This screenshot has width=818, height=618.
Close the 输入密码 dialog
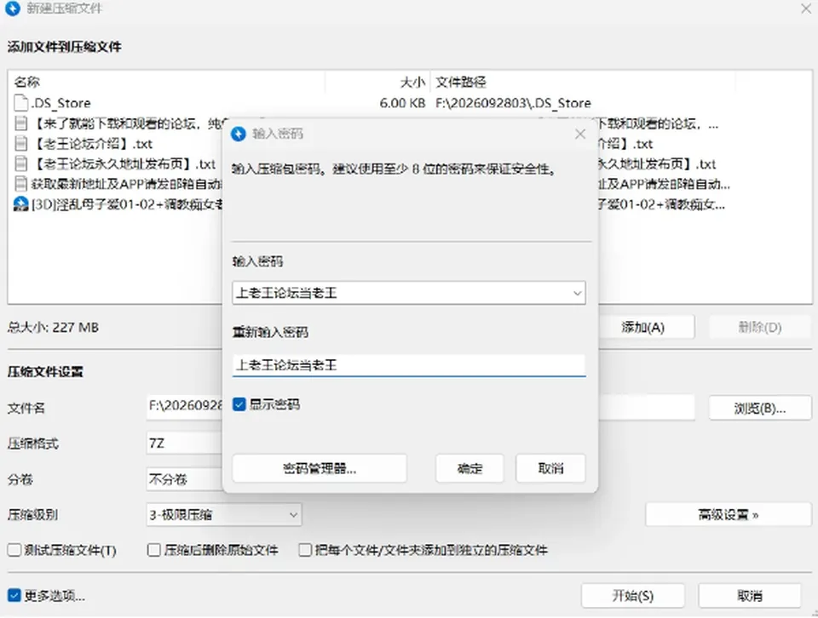(580, 134)
